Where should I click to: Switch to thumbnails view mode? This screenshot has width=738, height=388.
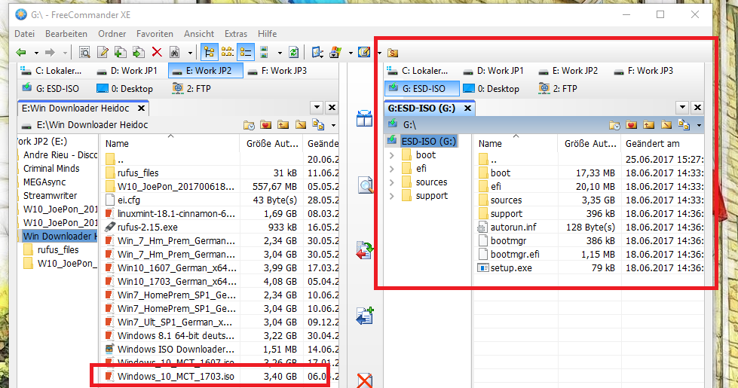(264, 52)
